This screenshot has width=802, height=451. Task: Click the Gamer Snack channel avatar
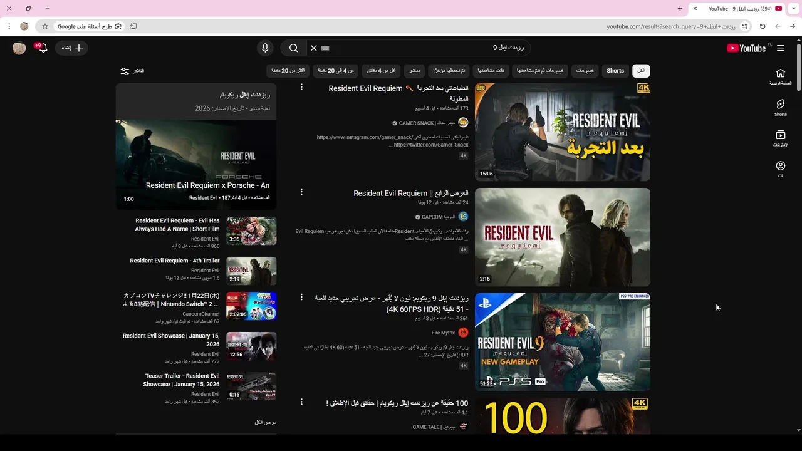[x=463, y=123]
